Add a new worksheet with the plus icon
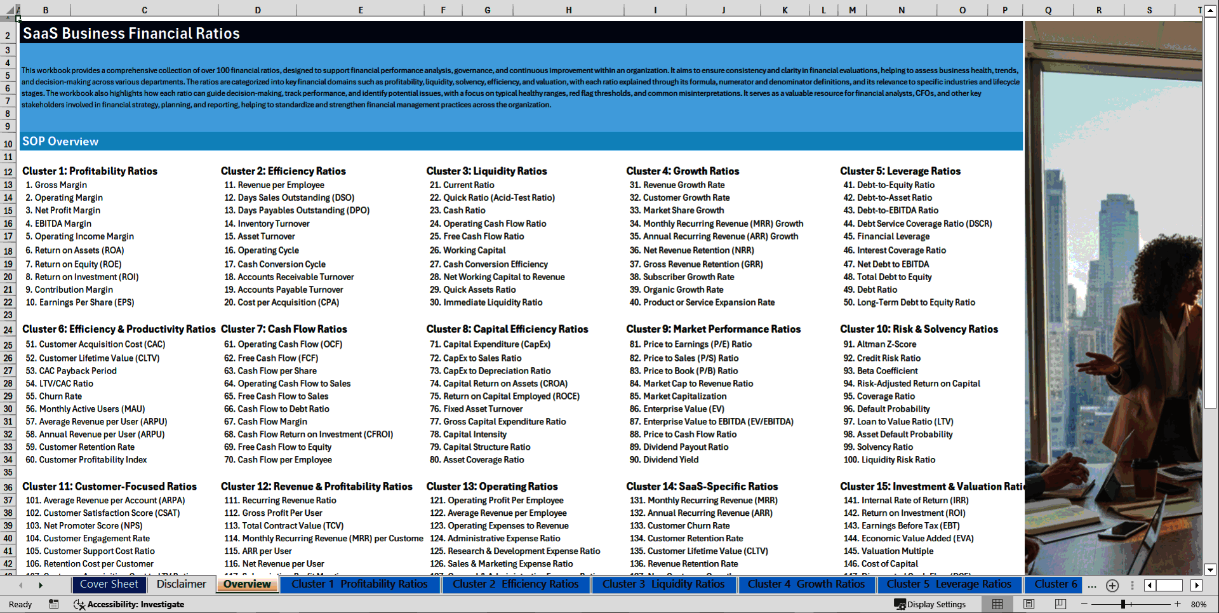1219x613 pixels. [x=1112, y=585]
